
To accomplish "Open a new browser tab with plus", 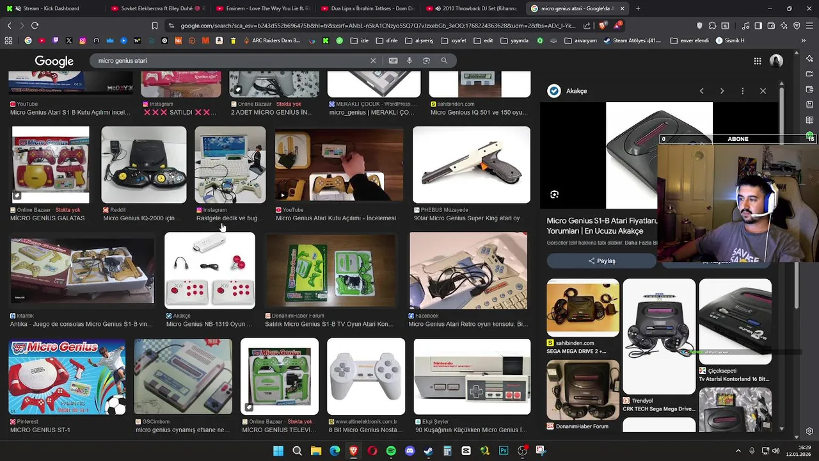I will pos(638,8).
